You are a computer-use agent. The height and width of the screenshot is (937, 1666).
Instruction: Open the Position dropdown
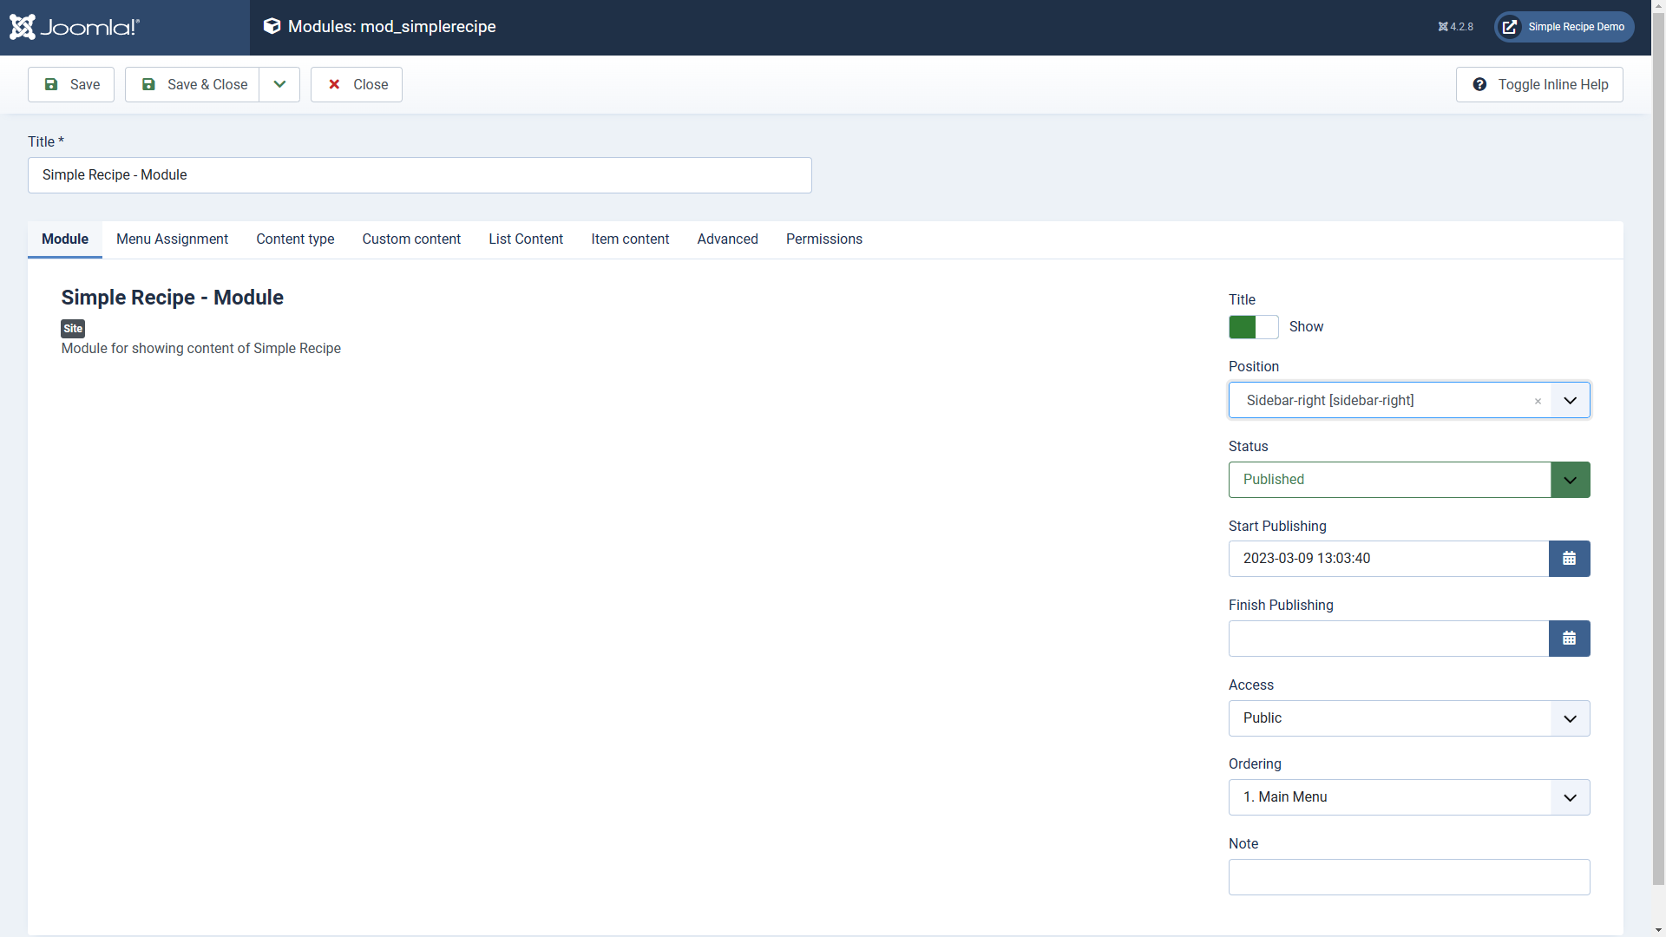pyautogui.click(x=1570, y=400)
